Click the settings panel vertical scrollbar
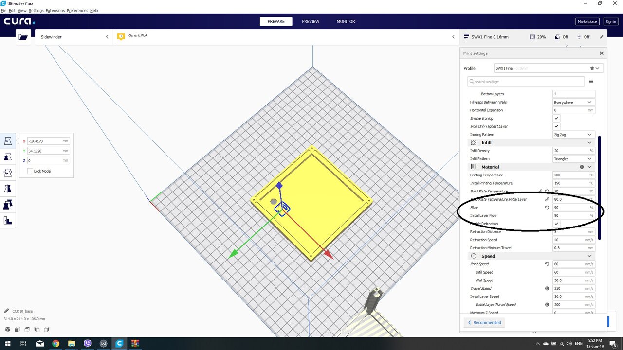Image resolution: width=623 pixels, height=350 pixels. tap(600, 188)
